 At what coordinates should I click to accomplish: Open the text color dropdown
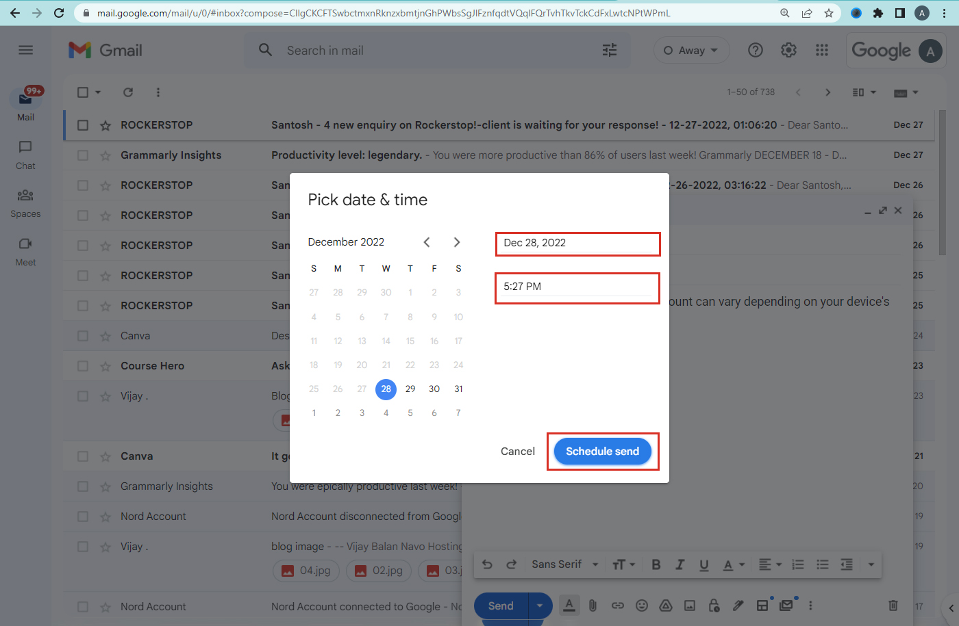click(x=734, y=564)
